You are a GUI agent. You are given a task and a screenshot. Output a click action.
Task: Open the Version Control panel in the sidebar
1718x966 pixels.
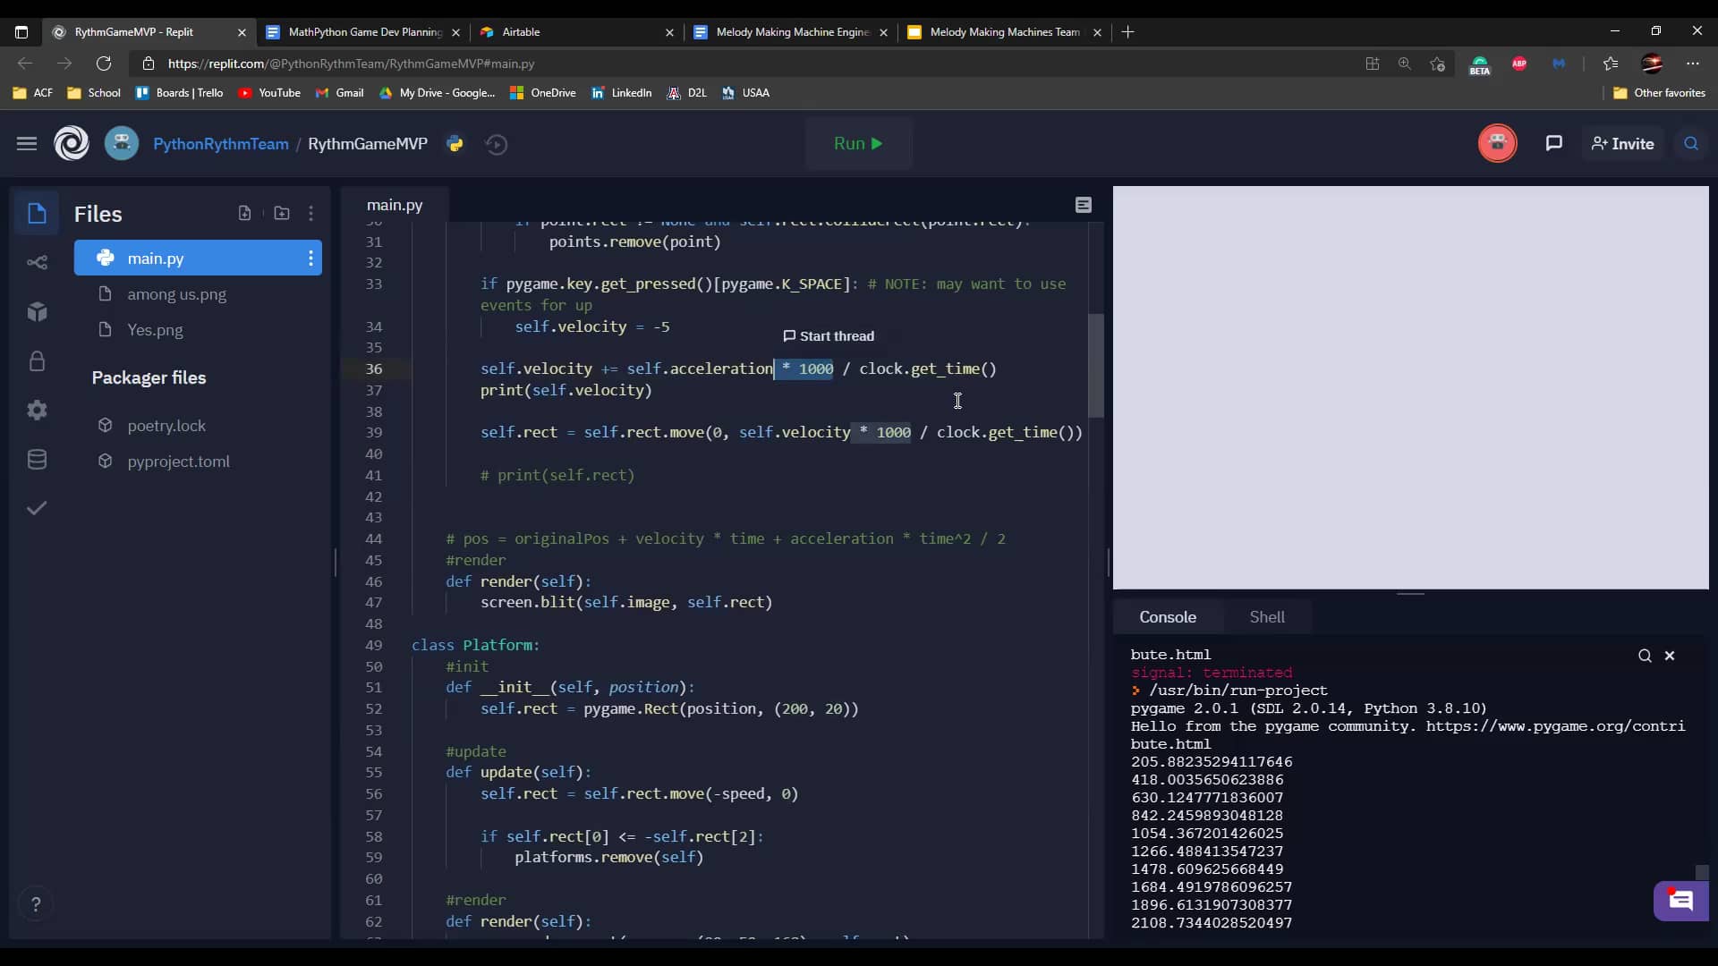tap(37, 262)
